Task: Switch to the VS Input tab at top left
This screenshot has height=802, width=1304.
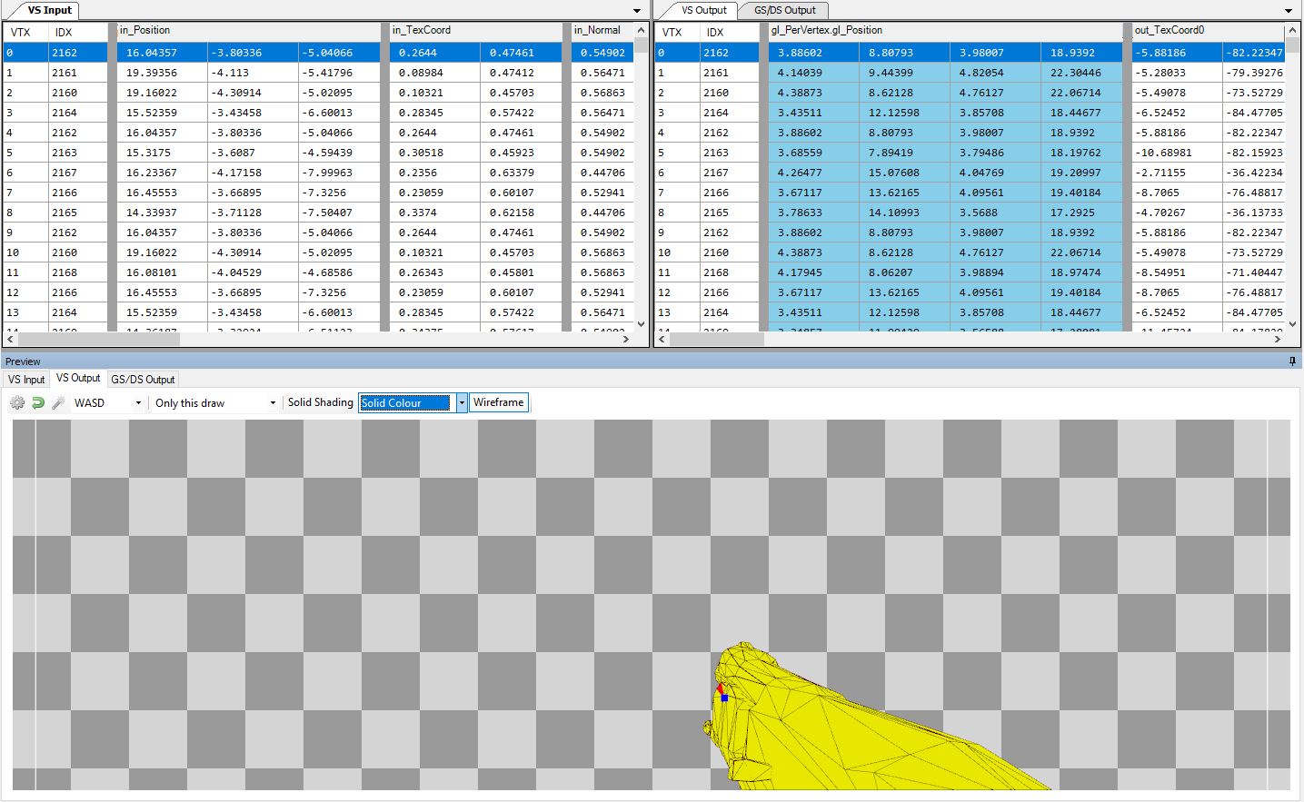Action: click(x=49, y=10)
